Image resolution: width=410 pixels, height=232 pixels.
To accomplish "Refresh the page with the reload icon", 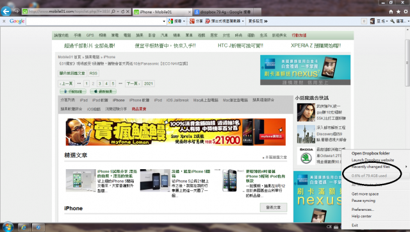I will coord(122,12).
